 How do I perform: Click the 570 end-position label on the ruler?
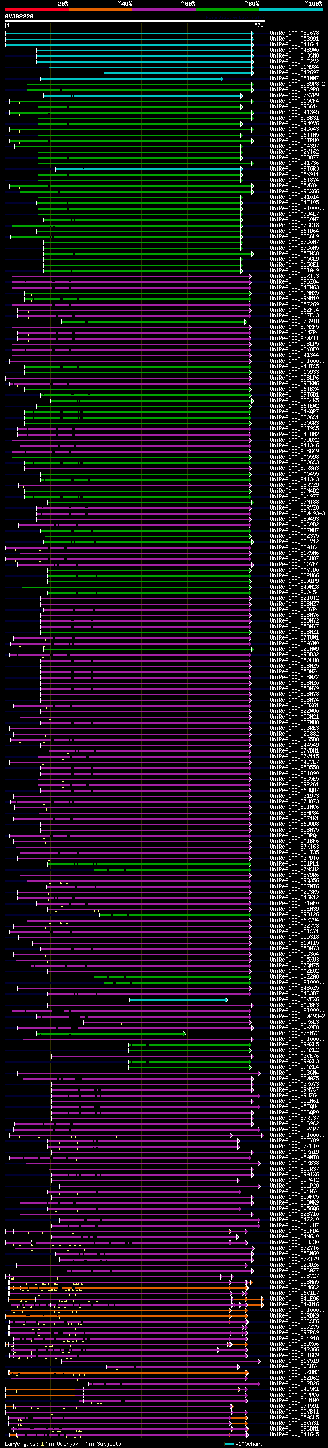tap(259, 25)
